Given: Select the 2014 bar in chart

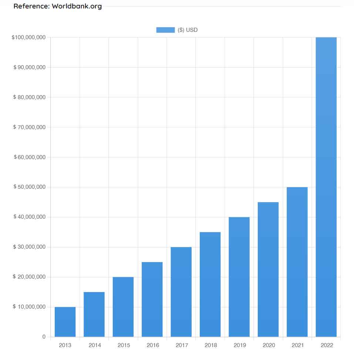Looking at the screenshot, I should click(x=94, y=314).
